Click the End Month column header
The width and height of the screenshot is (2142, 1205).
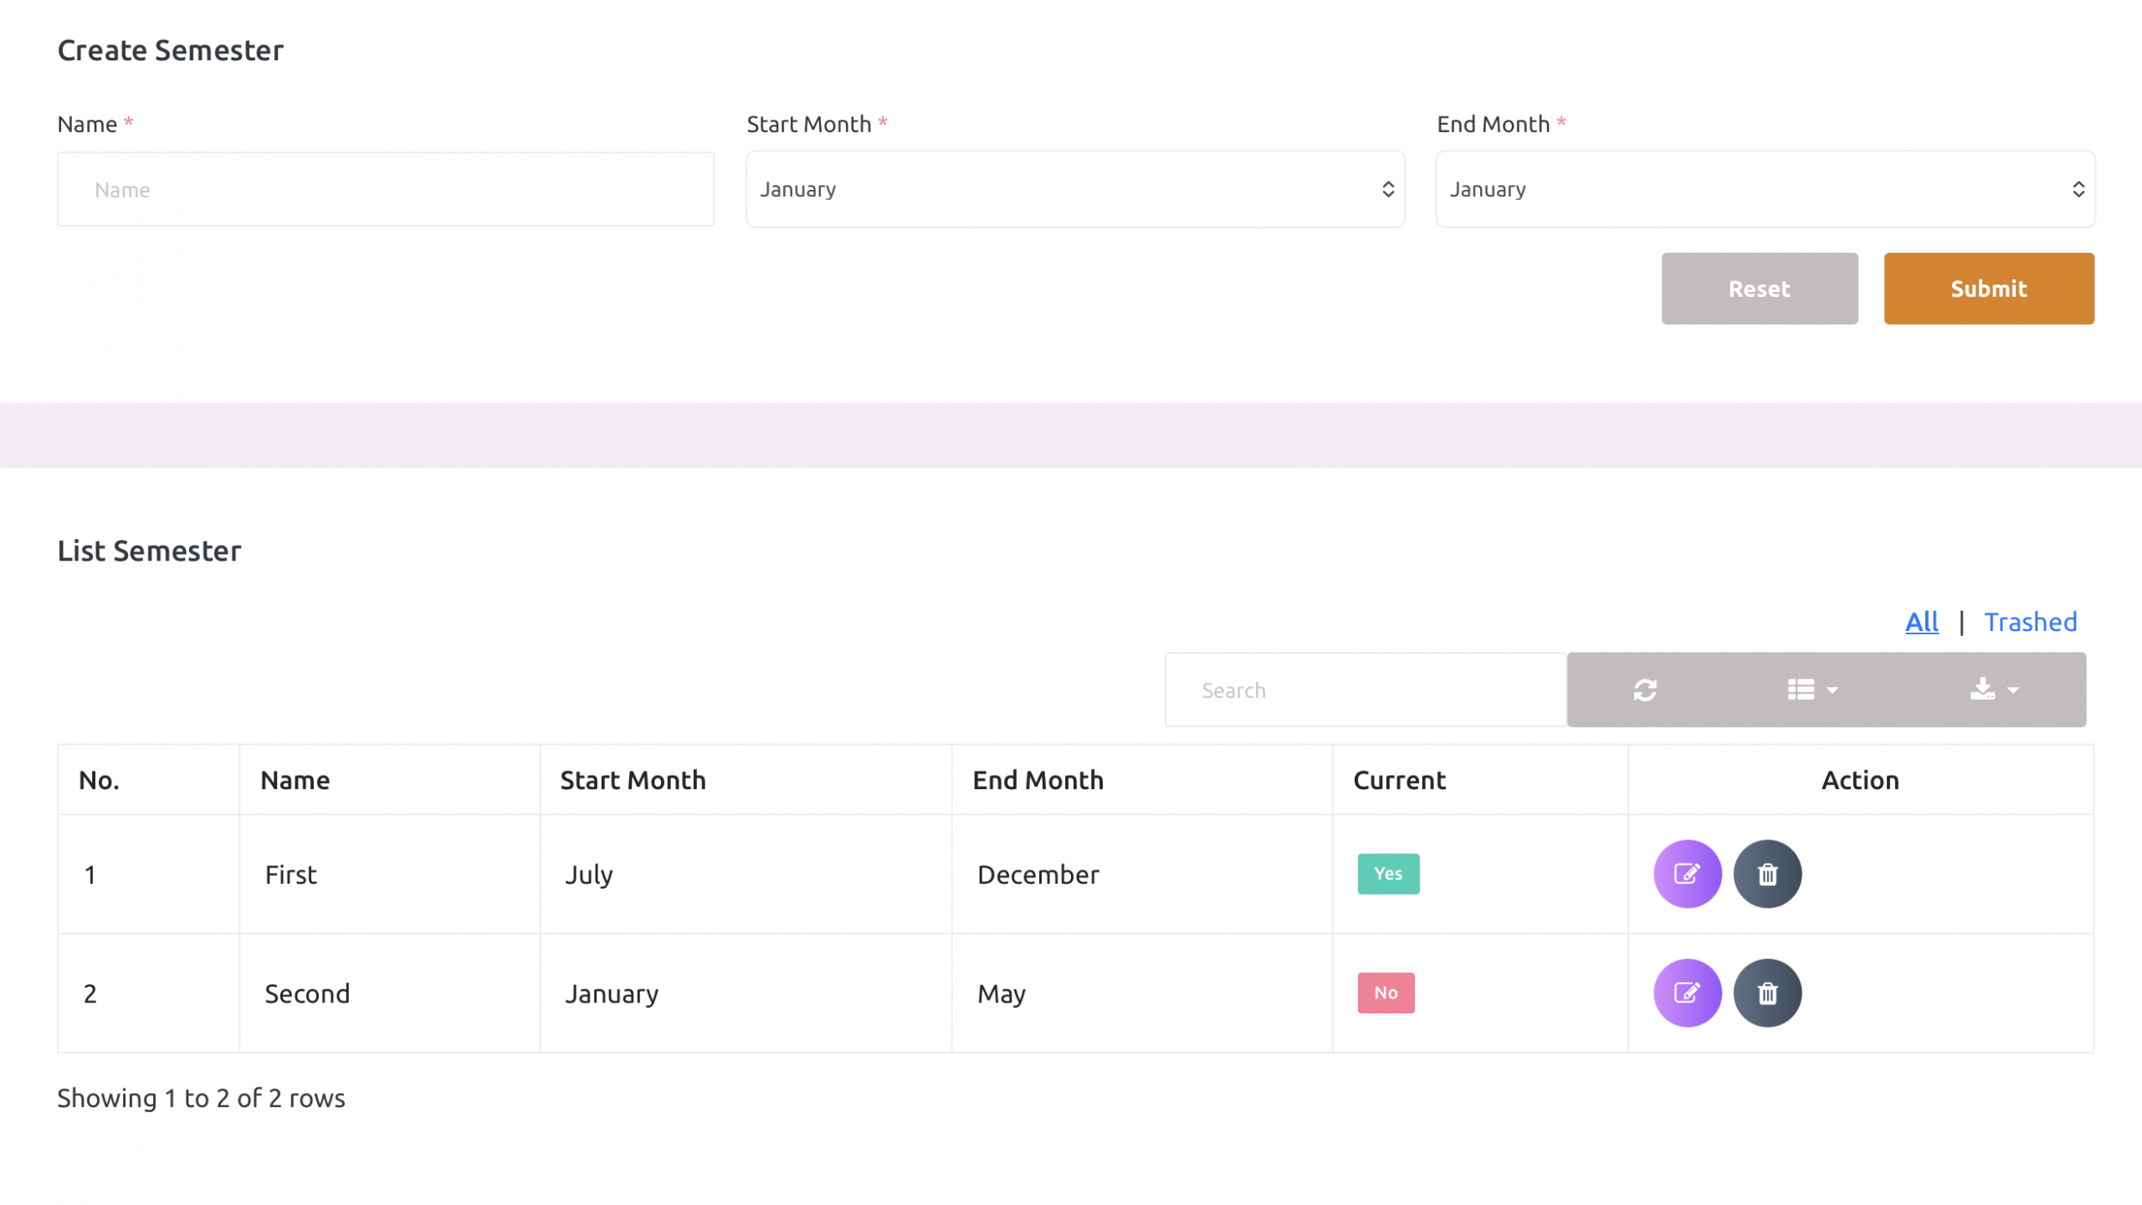point(1038,780)
